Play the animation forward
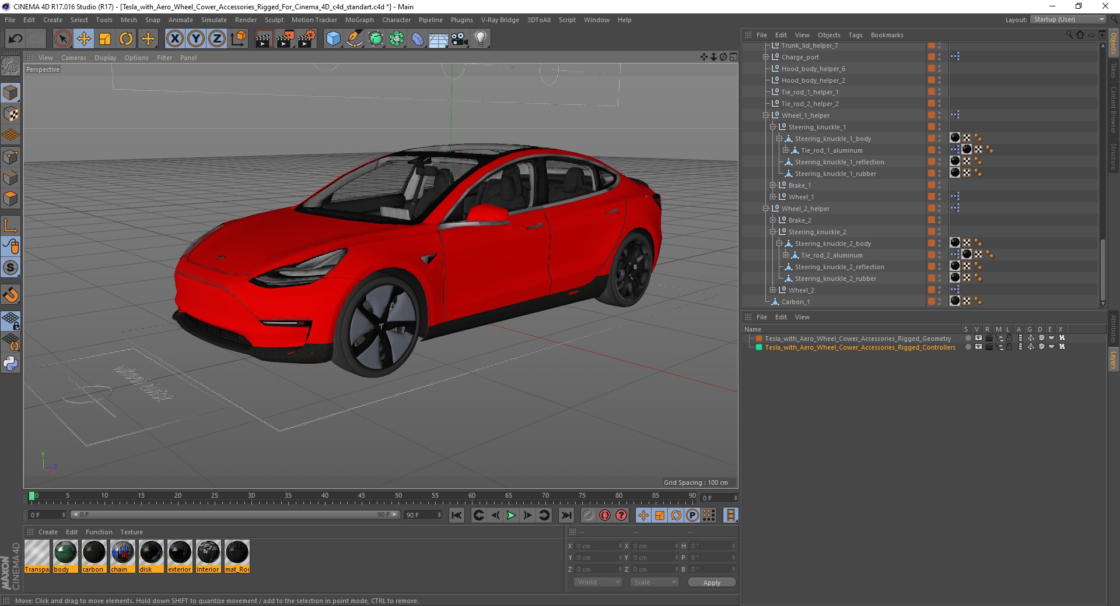 pos(511,515)
